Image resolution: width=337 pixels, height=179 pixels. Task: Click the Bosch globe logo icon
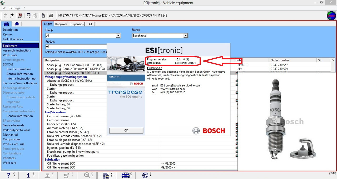coord(331,16)
